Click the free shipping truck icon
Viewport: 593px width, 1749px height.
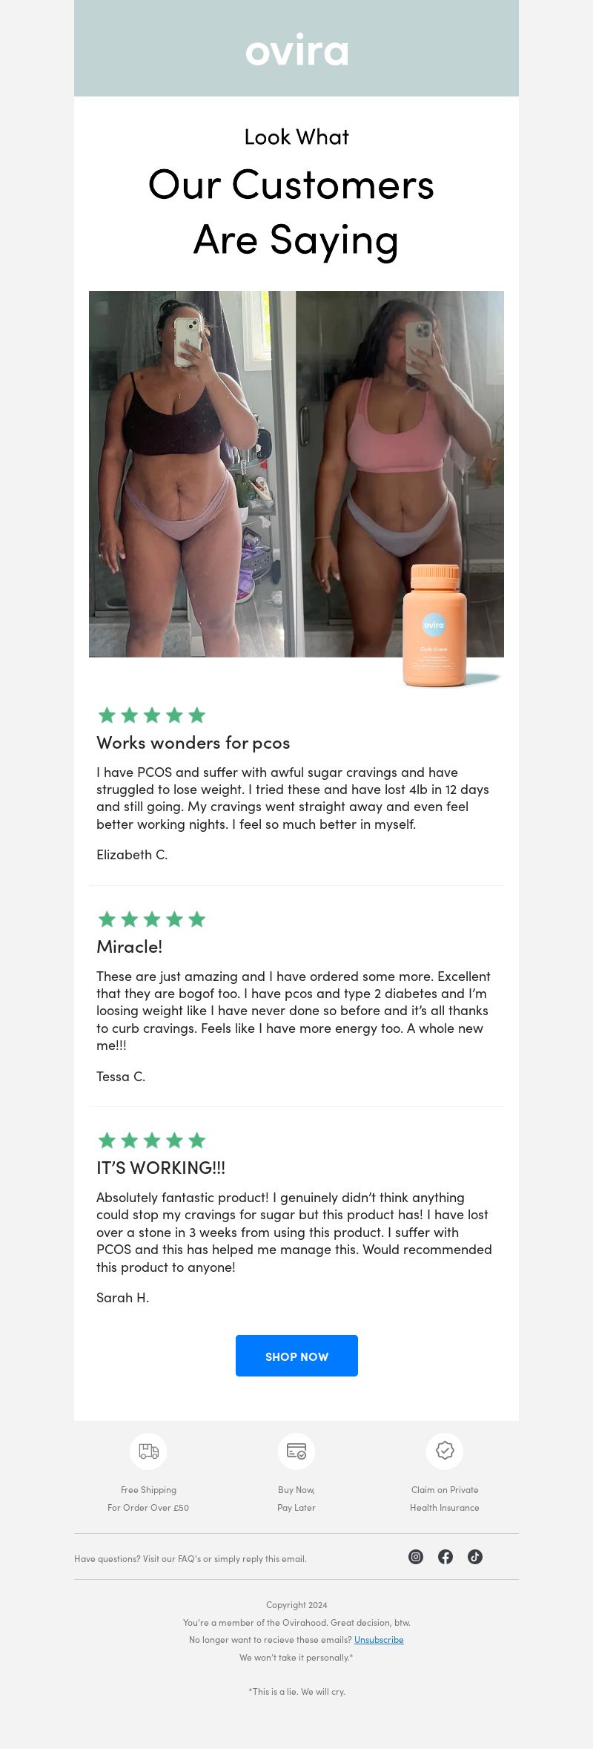click(x=148, y=1451)
